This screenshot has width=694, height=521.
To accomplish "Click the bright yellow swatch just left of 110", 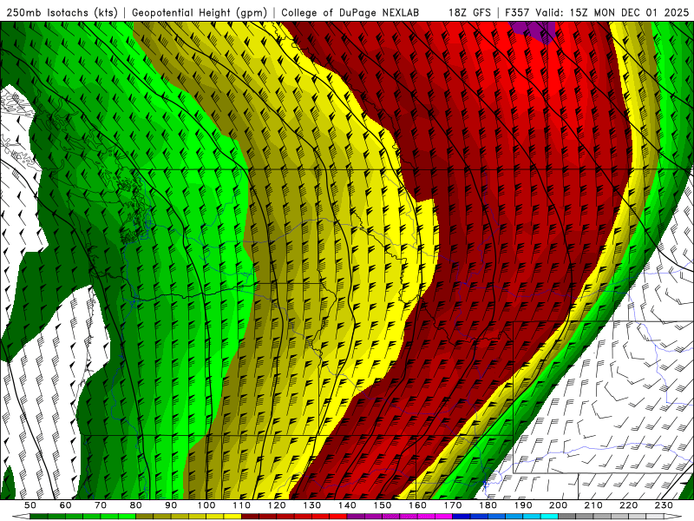I will (232, 517).
